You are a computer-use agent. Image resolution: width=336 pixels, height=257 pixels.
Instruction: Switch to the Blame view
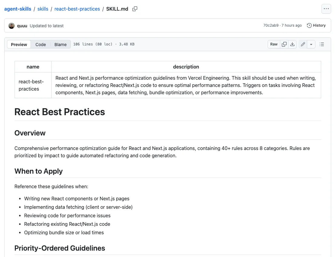click(61, 45)
